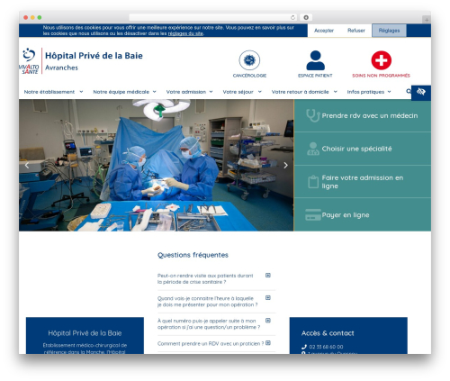450x381 pixels.
Task: Open cookie Réglages button
Action: click(x=389, y=31)
